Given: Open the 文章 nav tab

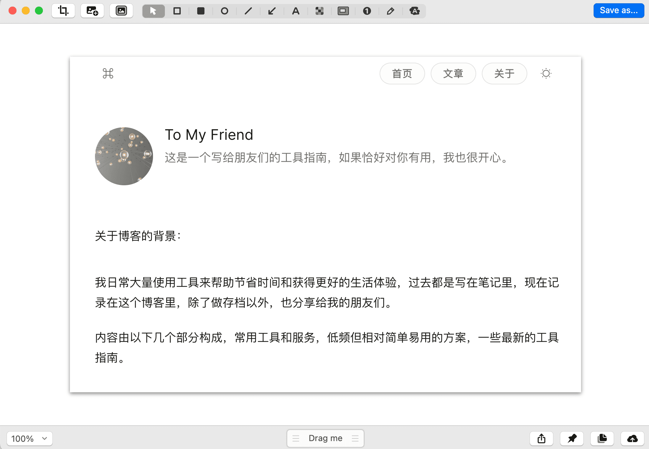Looking at the screenshot, I should click(x=453, y=74).
